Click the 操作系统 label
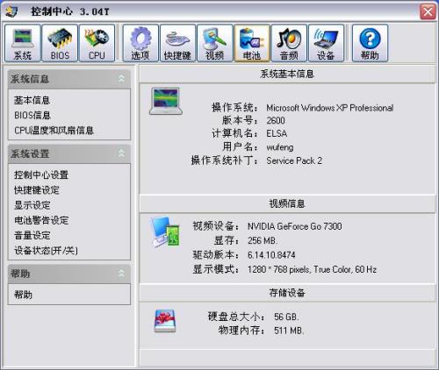Screen dimensions: 439x370 point(235,108)
